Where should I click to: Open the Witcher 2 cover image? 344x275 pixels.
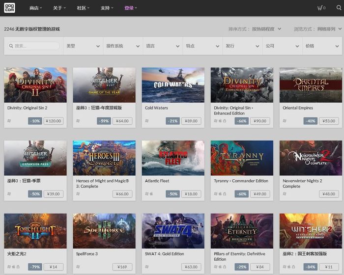pyautogui.click(x=311, y=231)
